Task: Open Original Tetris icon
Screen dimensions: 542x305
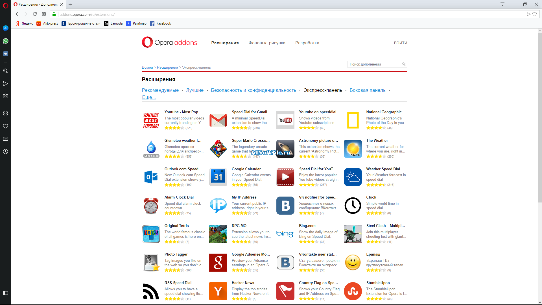Action: (x=151, y=234)
